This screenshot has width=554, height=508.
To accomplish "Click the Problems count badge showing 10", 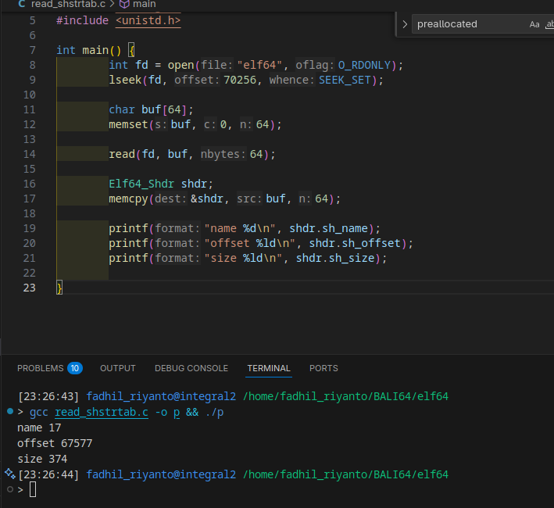I will coord(75,368).
